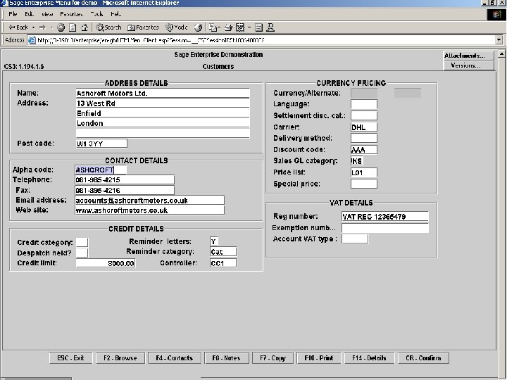Click the Alpha code field ASHCROFT
The height and width of the screenshot is (380, 507).
[x=101, y=170]
